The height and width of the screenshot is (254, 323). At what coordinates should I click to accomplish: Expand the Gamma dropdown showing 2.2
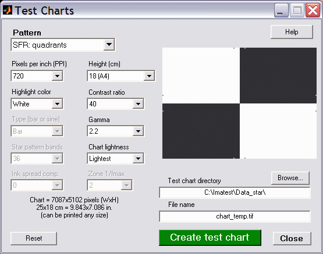[116, 131]
